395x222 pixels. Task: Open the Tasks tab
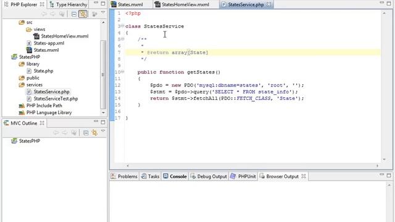click(151, 176)
